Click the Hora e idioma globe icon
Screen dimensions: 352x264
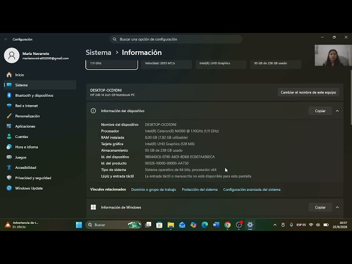[x=9, y=147]
